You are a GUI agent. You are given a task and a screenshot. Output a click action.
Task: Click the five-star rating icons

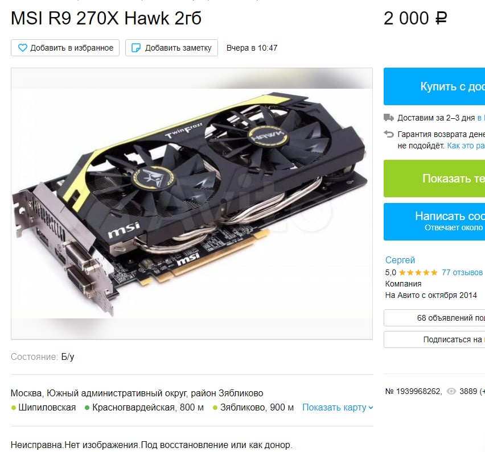pos(418,272)
